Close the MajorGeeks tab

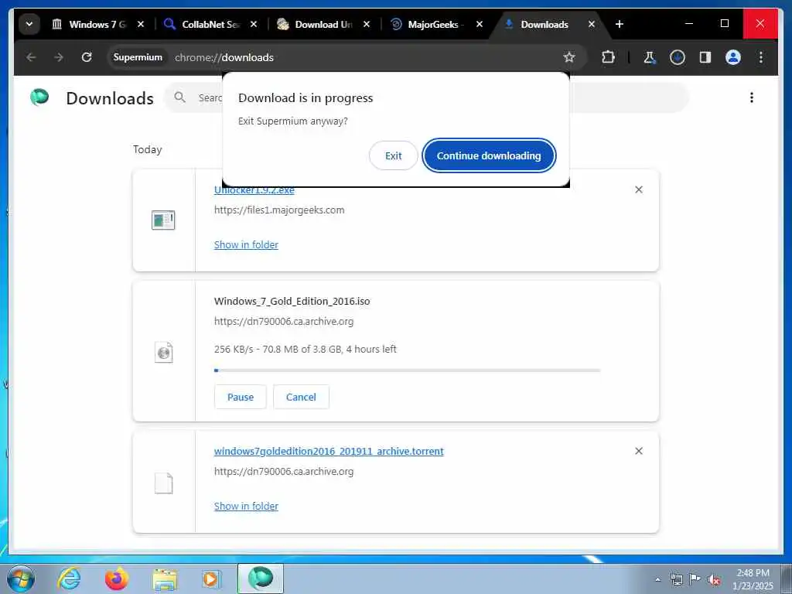[x=480, y=24]
